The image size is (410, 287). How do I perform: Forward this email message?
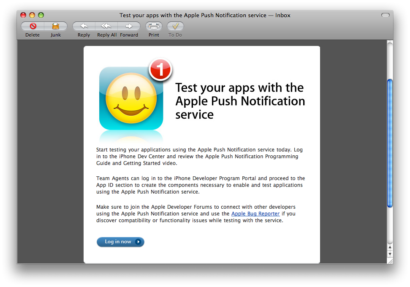[x=129, y=26]
